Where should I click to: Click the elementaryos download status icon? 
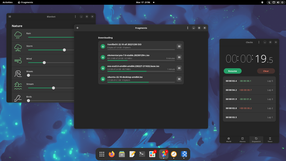coord(103,57)
